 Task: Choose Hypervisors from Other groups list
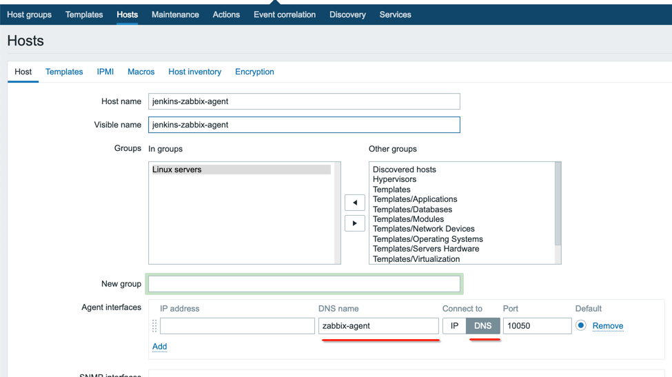394,179
